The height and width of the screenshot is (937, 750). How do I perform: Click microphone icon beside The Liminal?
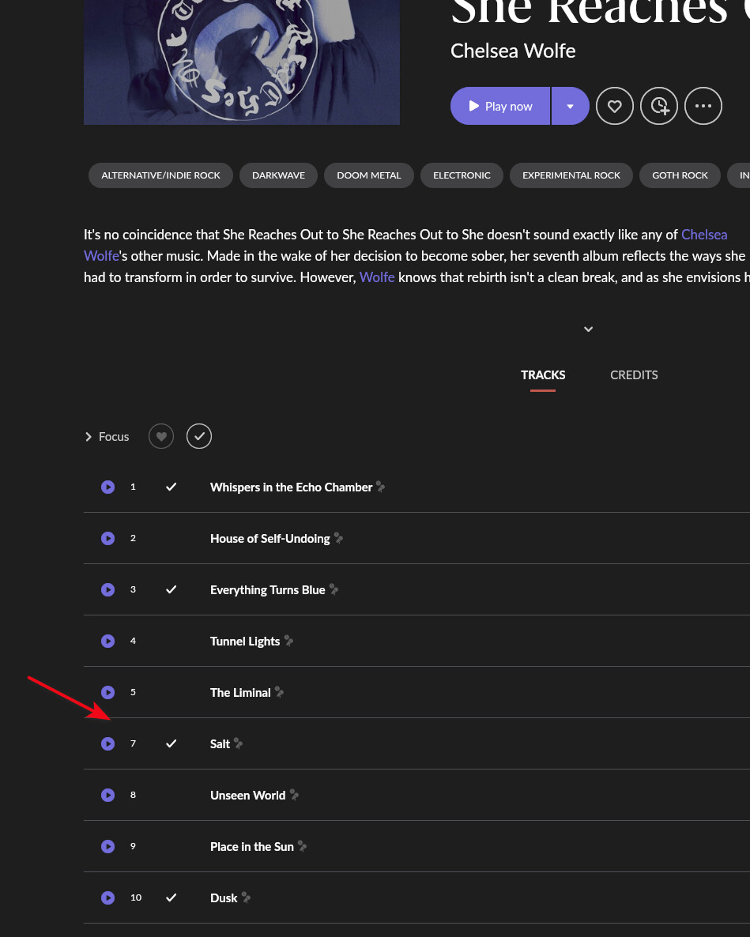[279, 693]
